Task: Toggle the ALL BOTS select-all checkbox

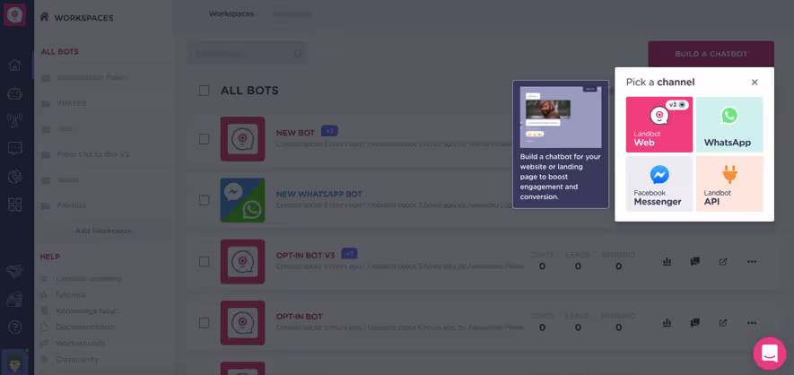Action: 204,91
